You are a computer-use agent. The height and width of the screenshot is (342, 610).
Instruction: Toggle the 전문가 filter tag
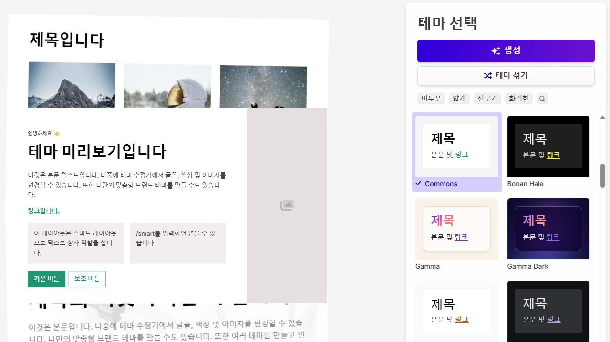[487, 99]
